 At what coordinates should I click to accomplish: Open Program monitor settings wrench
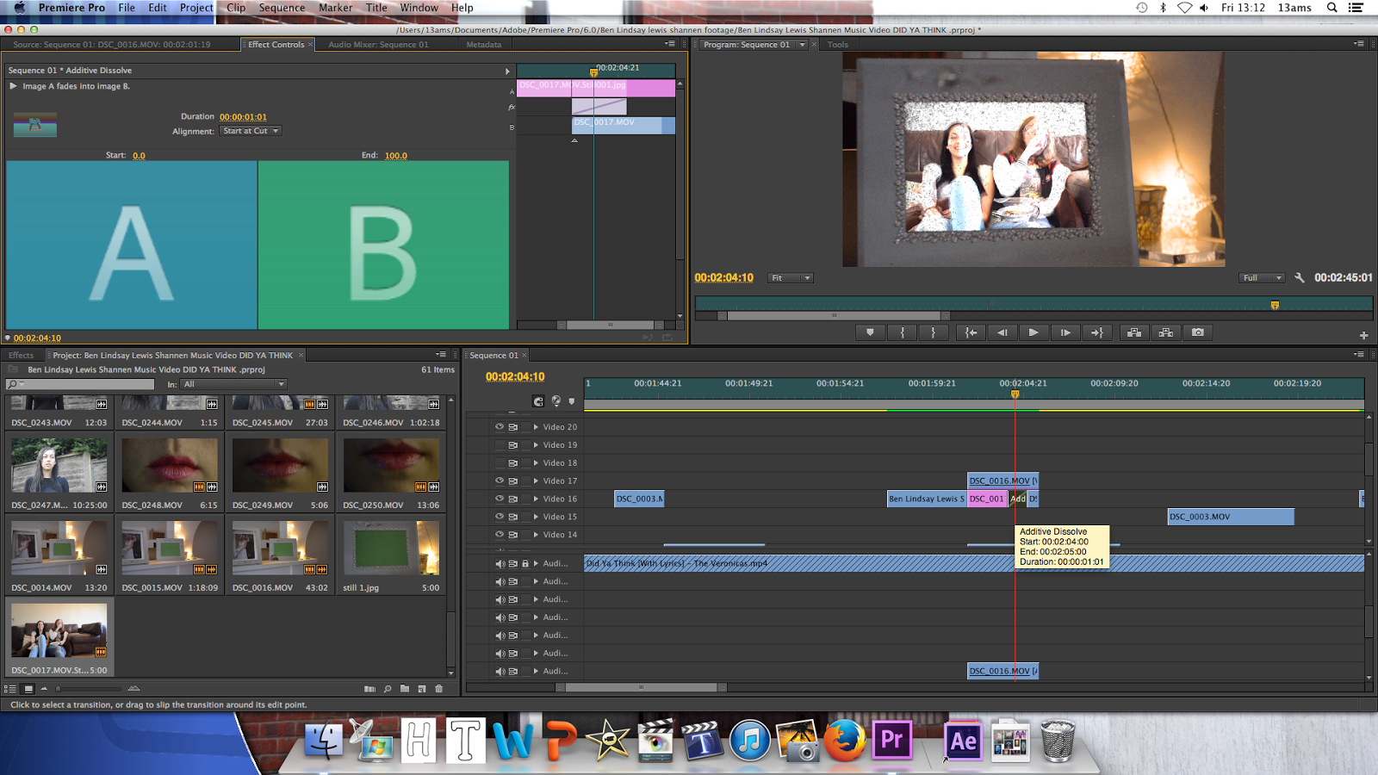tap(1300, 278)
